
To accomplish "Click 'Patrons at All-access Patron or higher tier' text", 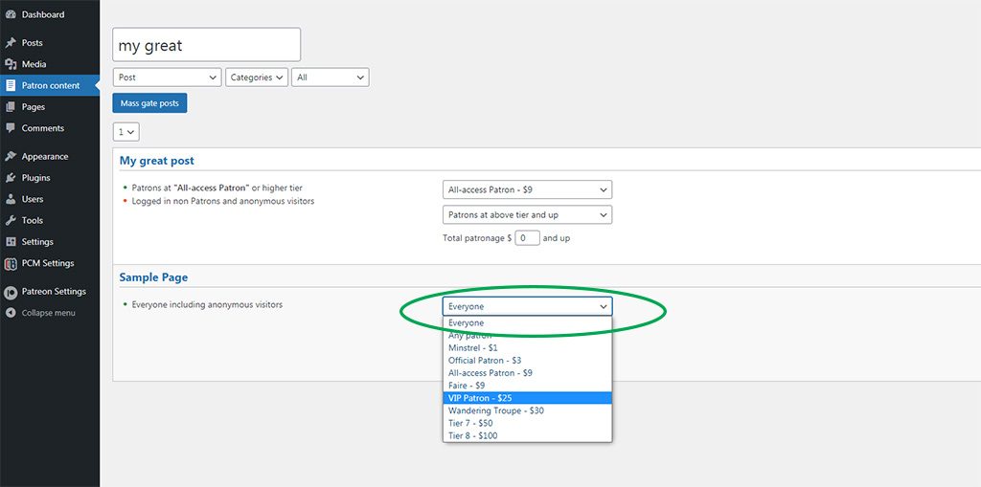I will coord(217,188).
